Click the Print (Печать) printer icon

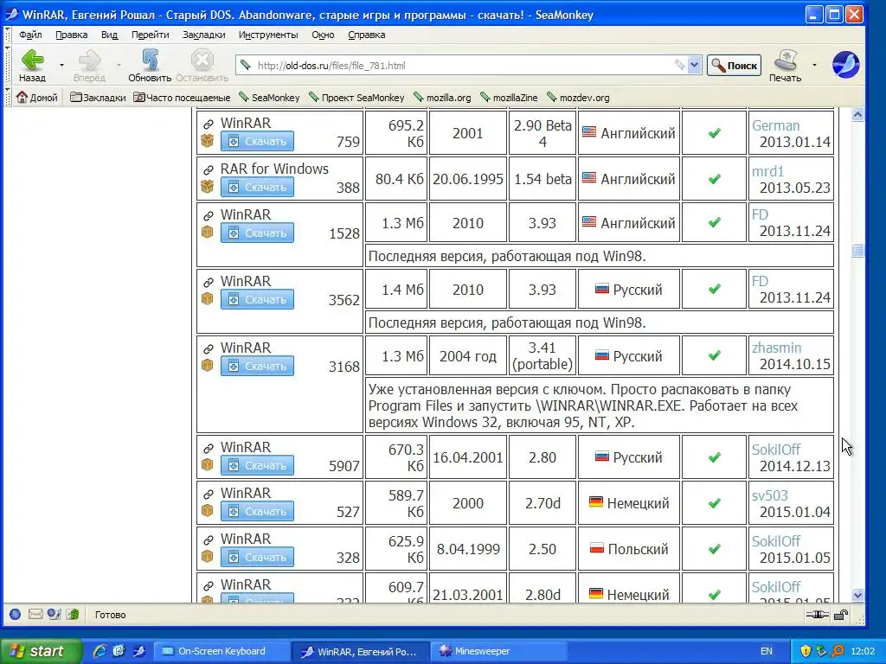click(x=786, y=60)
